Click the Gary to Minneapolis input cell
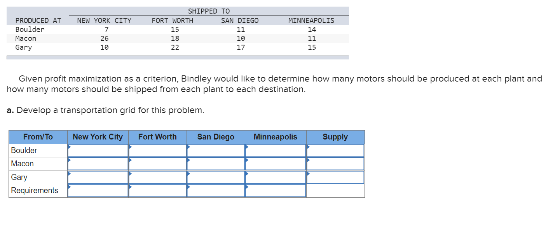The image size is (553, 230). point(275,177)
